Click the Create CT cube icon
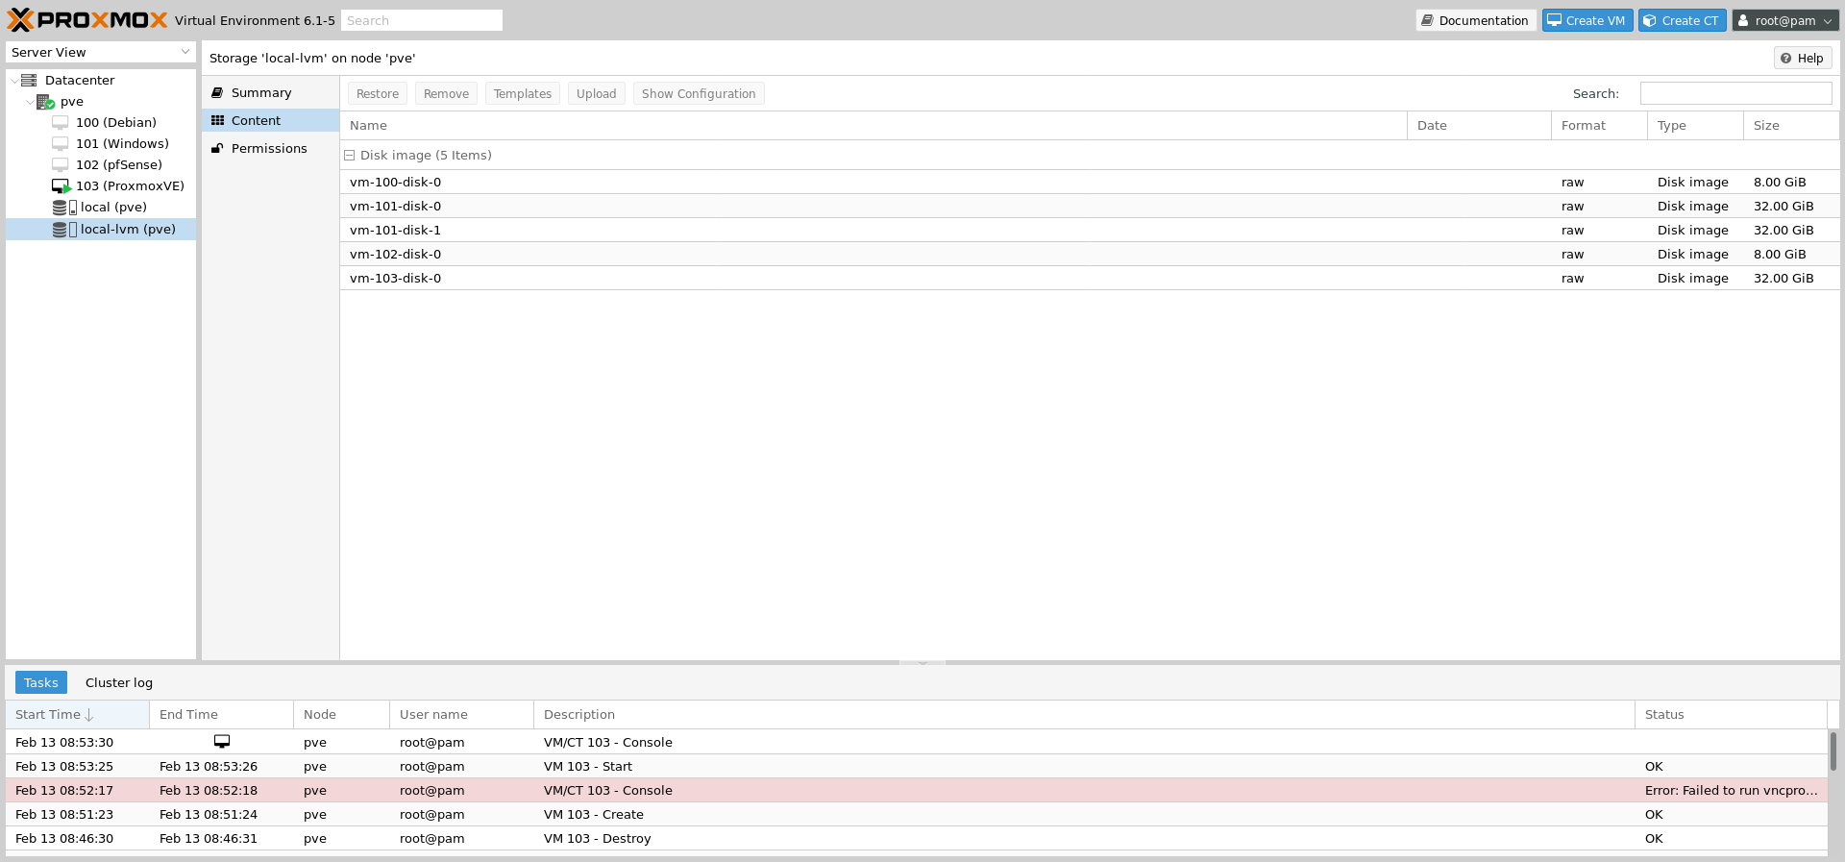Viewport: 1845px width, 862px height. pyautogui.click(x=1650, y=20)
